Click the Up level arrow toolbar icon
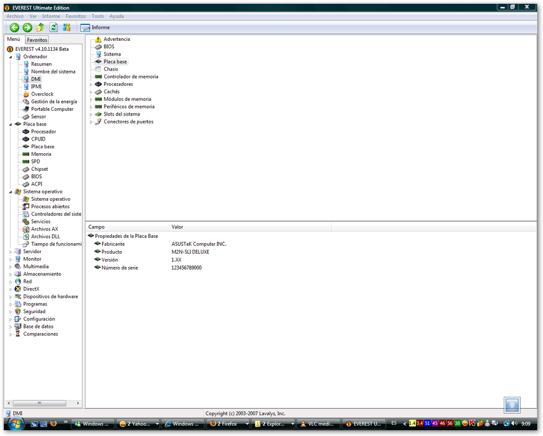The image size is (543, 436). pyautogui.click(x=40, y=28)
